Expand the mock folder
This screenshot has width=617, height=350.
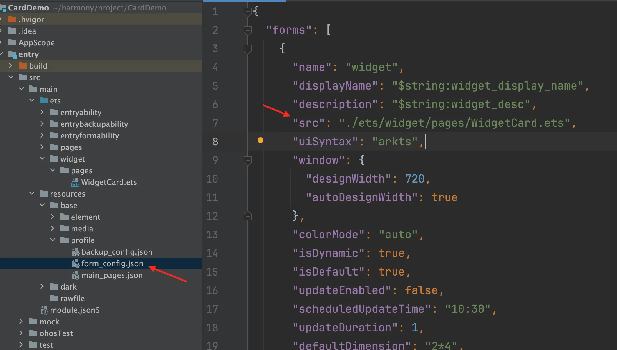tap(21, 322)
